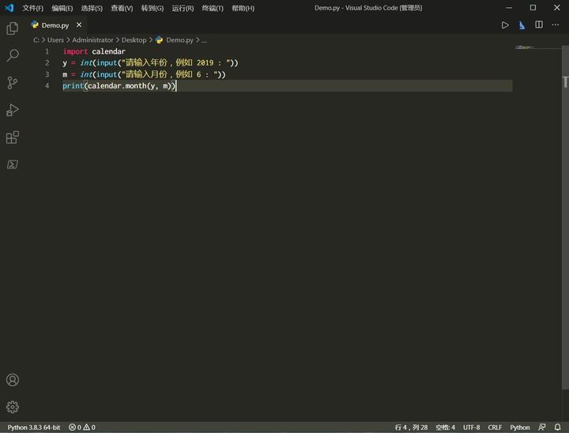Open the notifications bell in status bar
The width and height of the screenshot is (569, 433).
pos(557,427)
